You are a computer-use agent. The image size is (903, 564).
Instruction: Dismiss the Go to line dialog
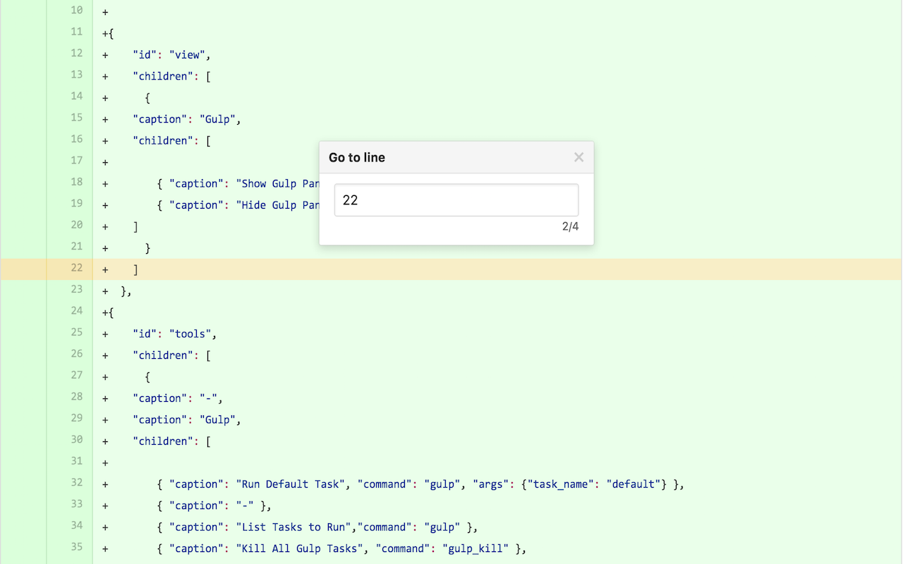click(x=578, y=157)
